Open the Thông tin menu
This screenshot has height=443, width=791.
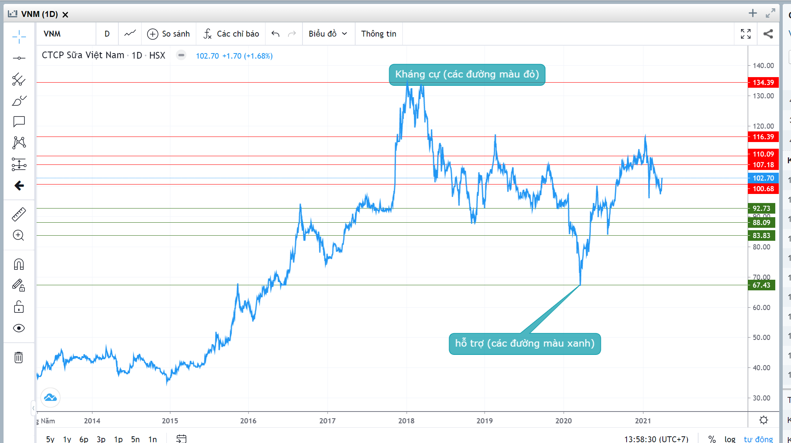pos(378,34)
